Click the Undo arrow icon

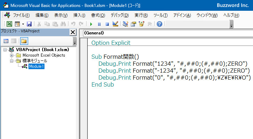coord(73,24)
